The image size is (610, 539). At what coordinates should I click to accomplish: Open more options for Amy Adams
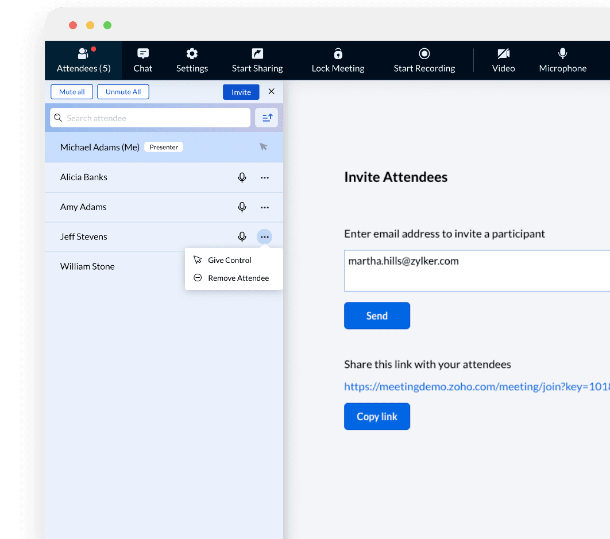(265, 207)
